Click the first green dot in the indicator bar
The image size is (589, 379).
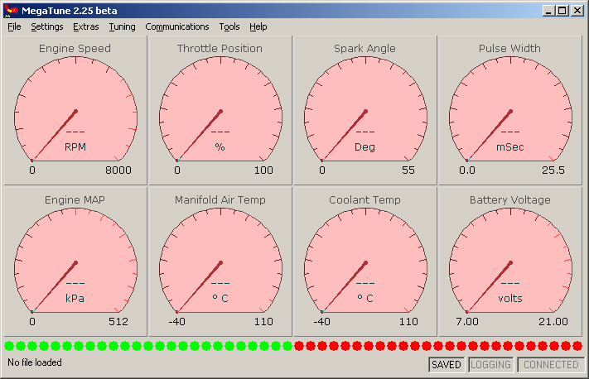pyautogui.click(x=9, y=346)
